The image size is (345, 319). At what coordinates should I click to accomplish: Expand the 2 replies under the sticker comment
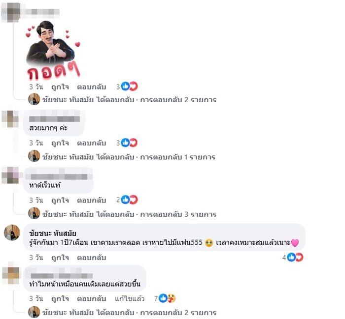[129, 100]
